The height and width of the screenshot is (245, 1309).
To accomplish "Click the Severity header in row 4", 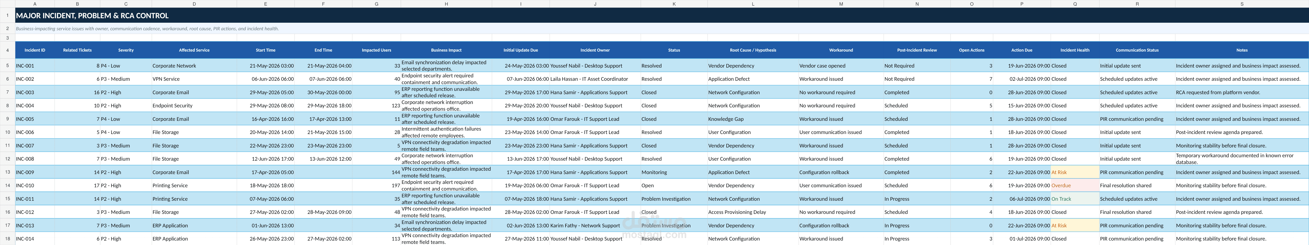I will [x=126, y=50].
